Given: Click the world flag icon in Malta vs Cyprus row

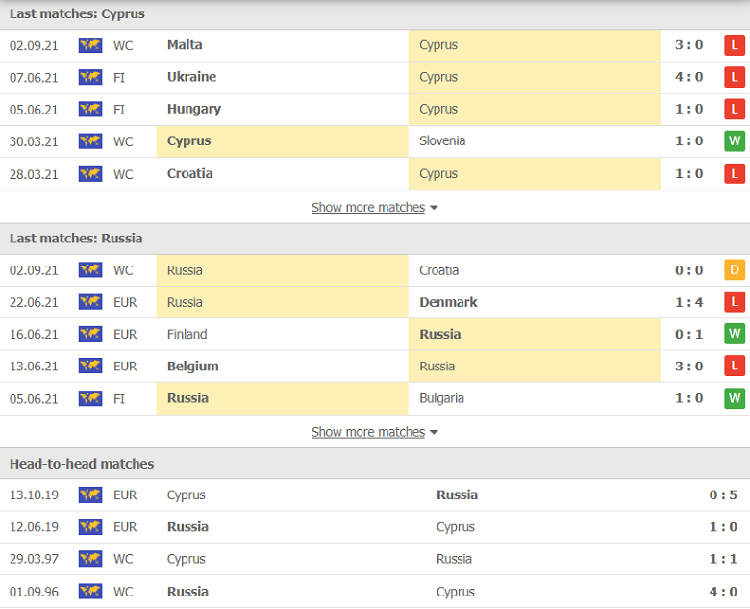Looking at the screenshot, I should (90, 45).
